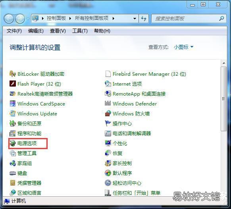The height and width of the screenshot is (209, 231).
Task: Click the BitLocker drive encryption icon
Action: 13,74
